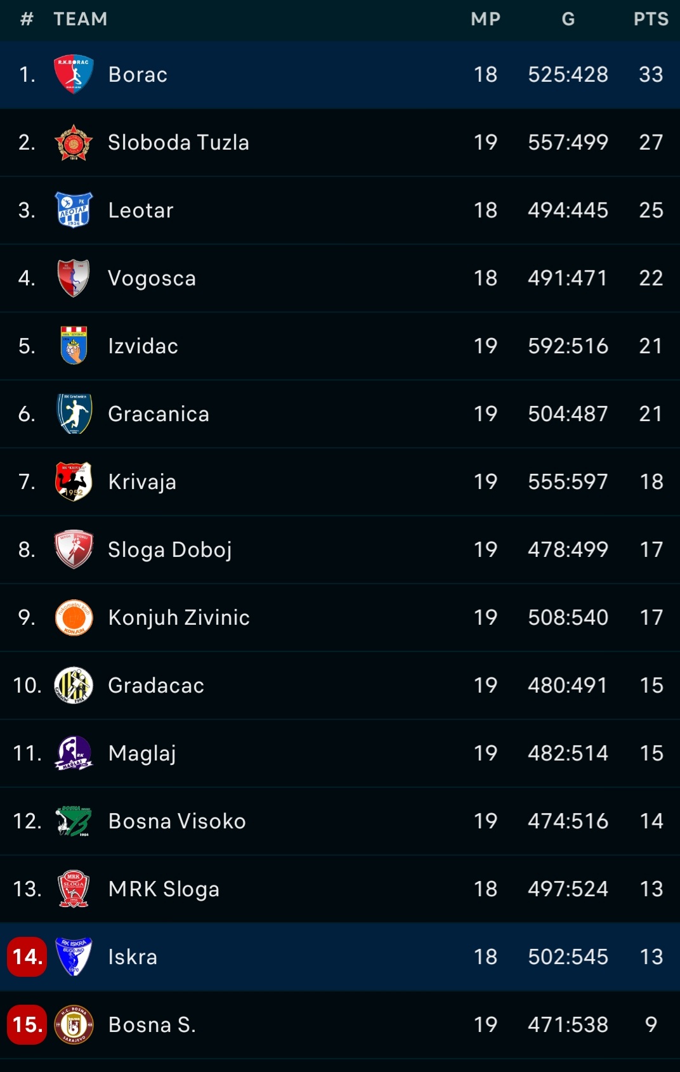The height and width of the screenshot is (1072, 680).
Task: Tap the Bosna S. team name
Action: [152, 1024]
